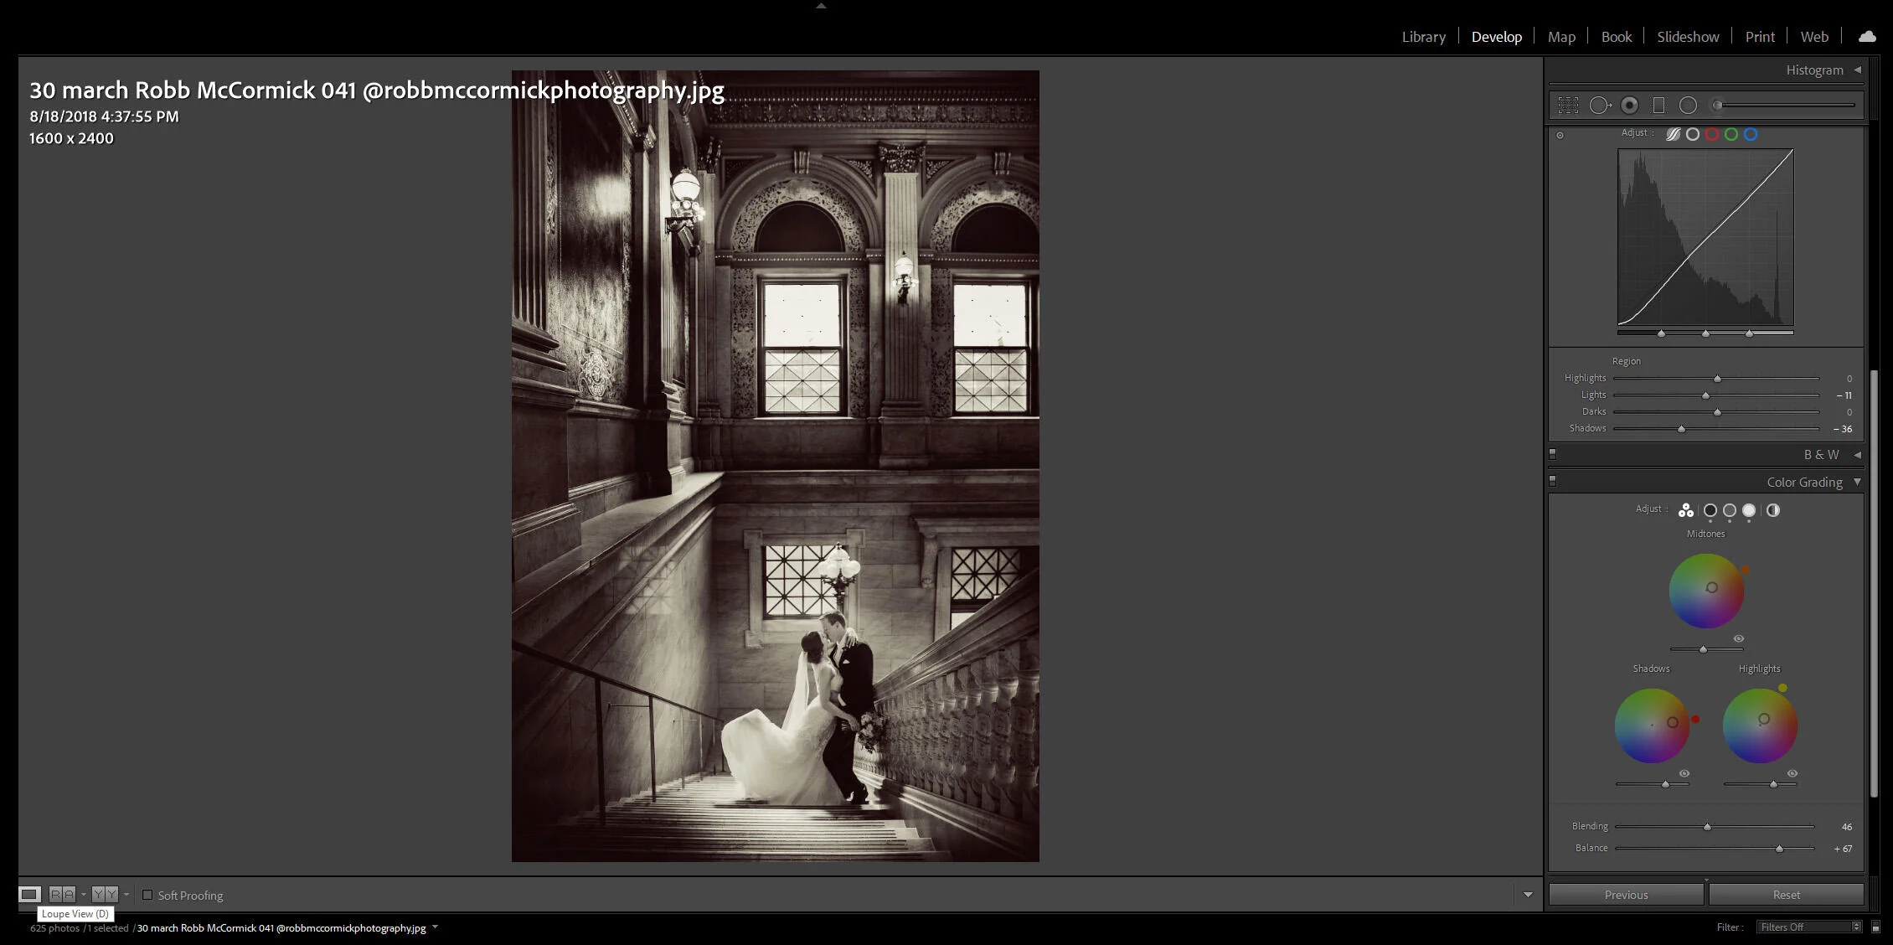
Task: Click the Reset button
Action: [1785, 894]
